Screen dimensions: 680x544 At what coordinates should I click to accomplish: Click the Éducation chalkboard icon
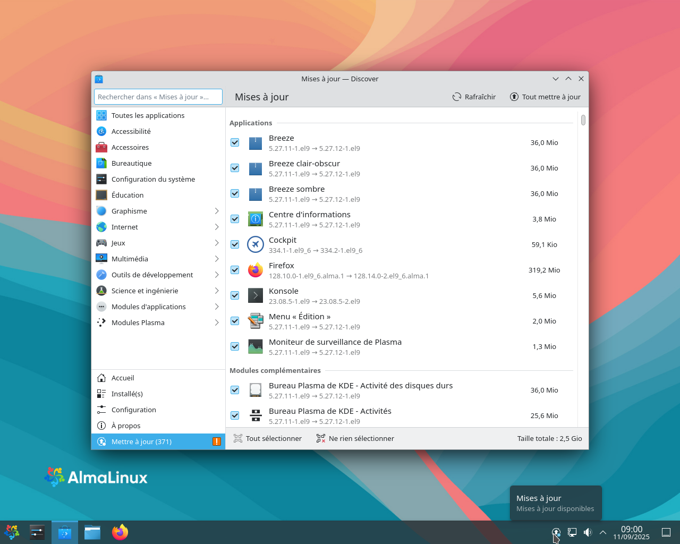pos(101,195)
